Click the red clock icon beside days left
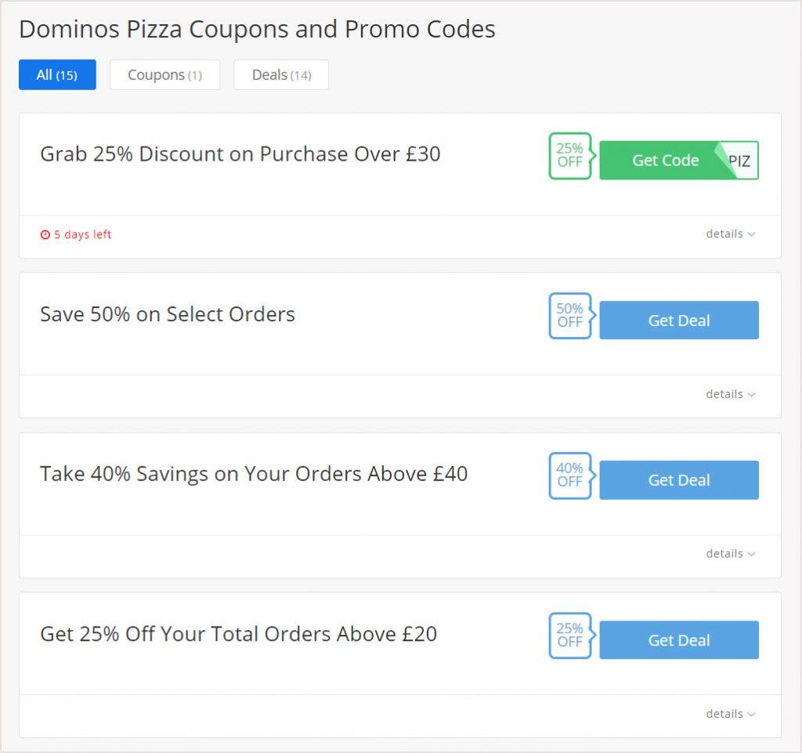The width and height of the screenshot is (802, 753). pos(45,234)
